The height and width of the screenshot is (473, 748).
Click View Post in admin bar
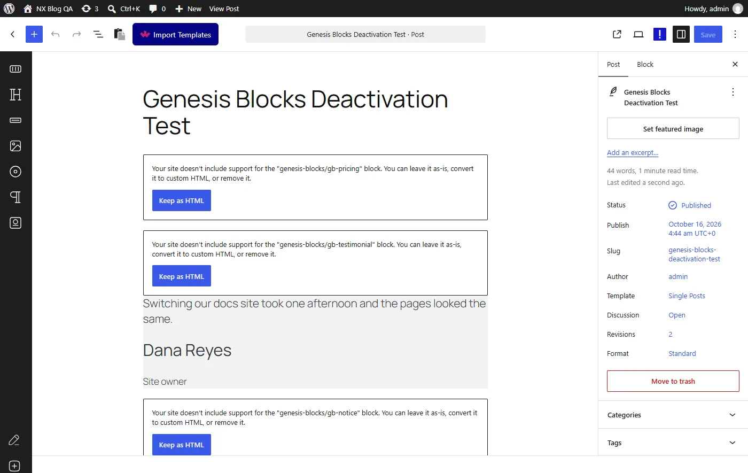224,9
